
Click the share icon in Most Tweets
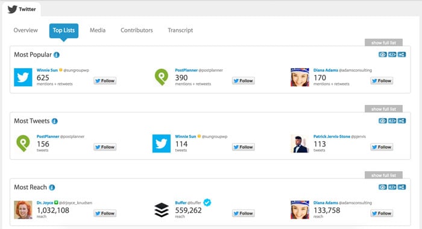(x=402, y=121)
